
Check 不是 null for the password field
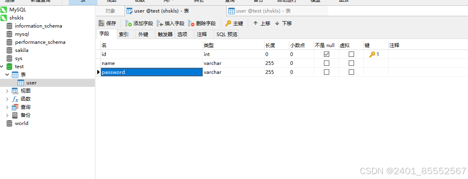pyautogui.click(x=326, y=72)
